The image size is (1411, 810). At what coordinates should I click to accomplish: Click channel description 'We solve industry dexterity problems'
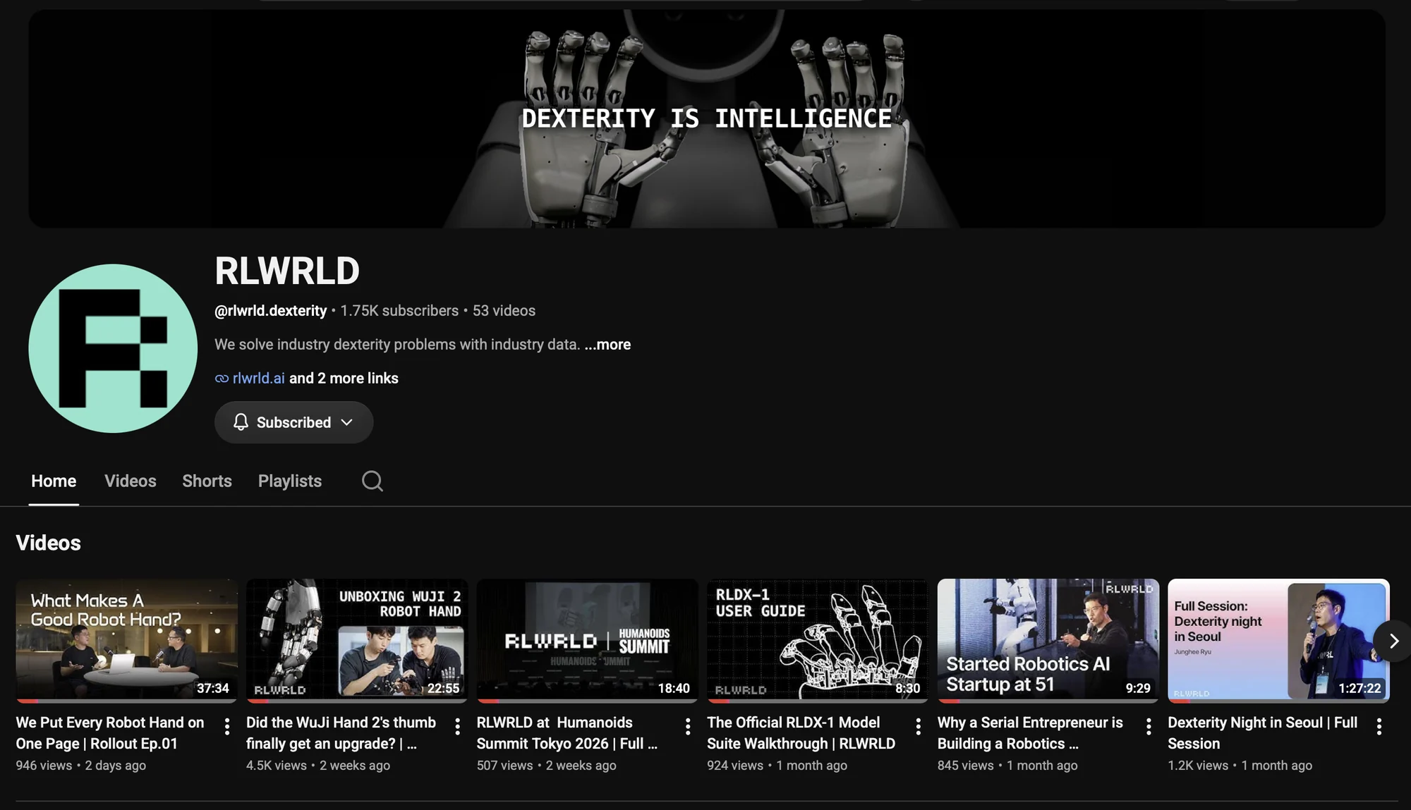(x=397, y=345)
